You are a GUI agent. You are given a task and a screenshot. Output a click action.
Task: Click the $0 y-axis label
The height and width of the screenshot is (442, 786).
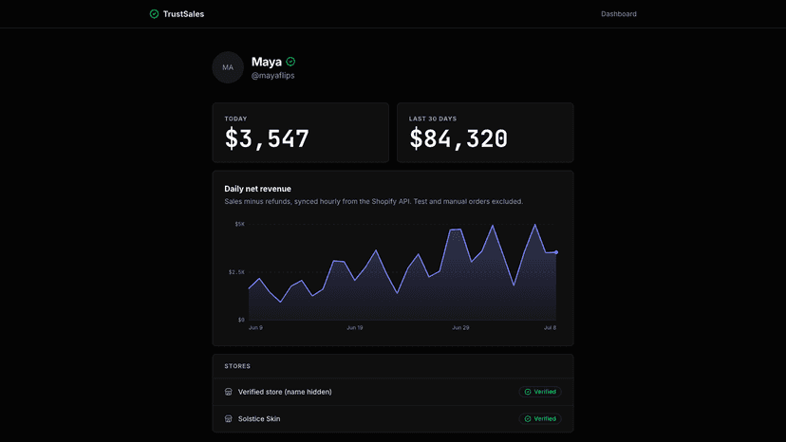241,320
